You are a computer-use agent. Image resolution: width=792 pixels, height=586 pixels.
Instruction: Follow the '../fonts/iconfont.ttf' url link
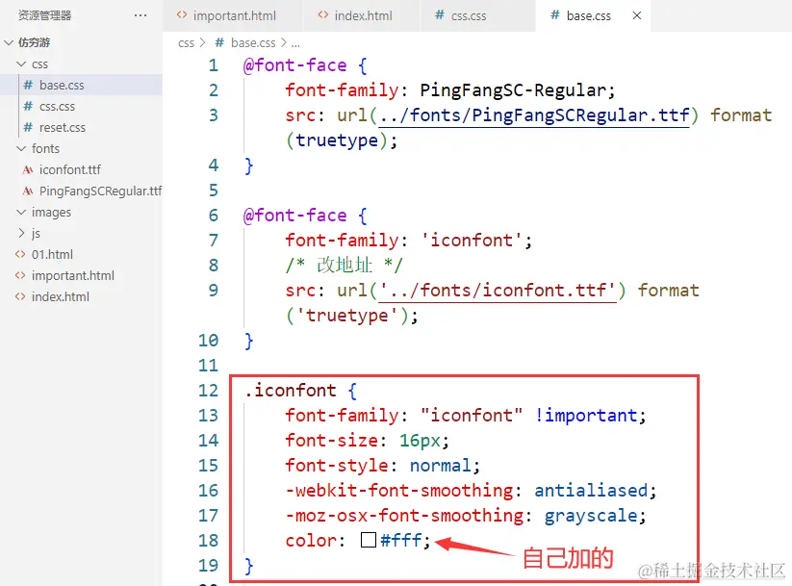pos(497,291)
